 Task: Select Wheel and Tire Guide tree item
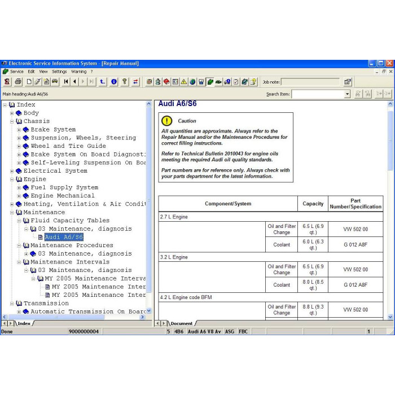click(68, 146)
